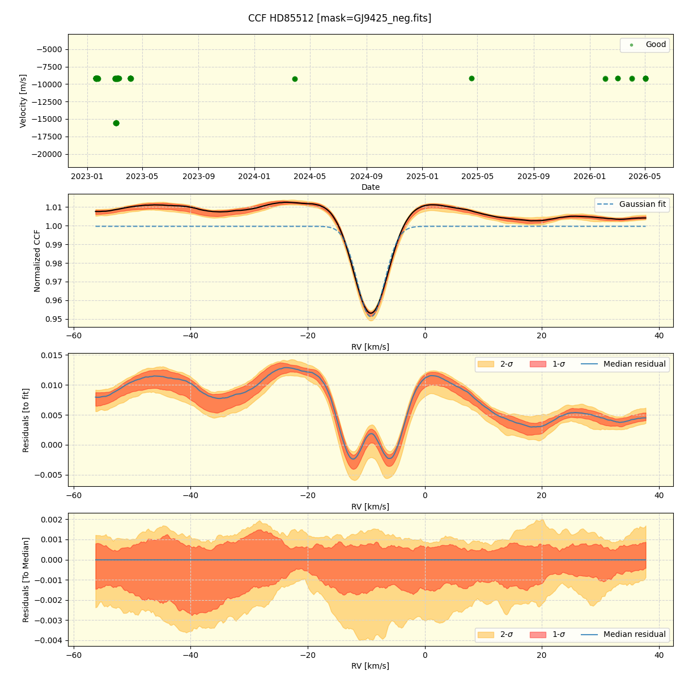
Task: Click the '1.01' tick on Normalized CCF axis
Action: tap(55, 207)
